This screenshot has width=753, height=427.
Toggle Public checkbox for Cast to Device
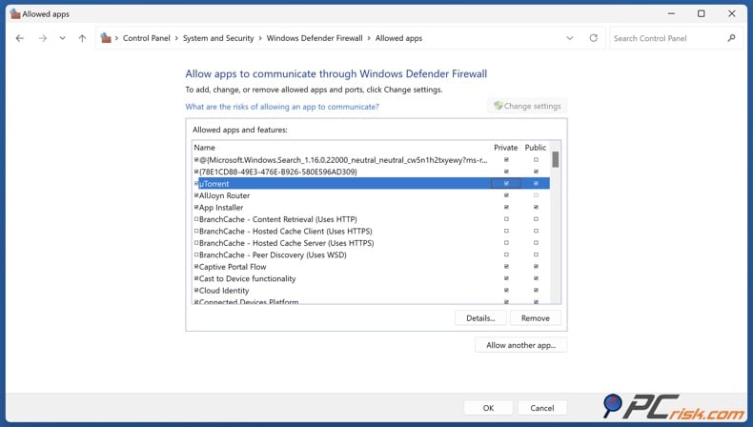(536, 278)
